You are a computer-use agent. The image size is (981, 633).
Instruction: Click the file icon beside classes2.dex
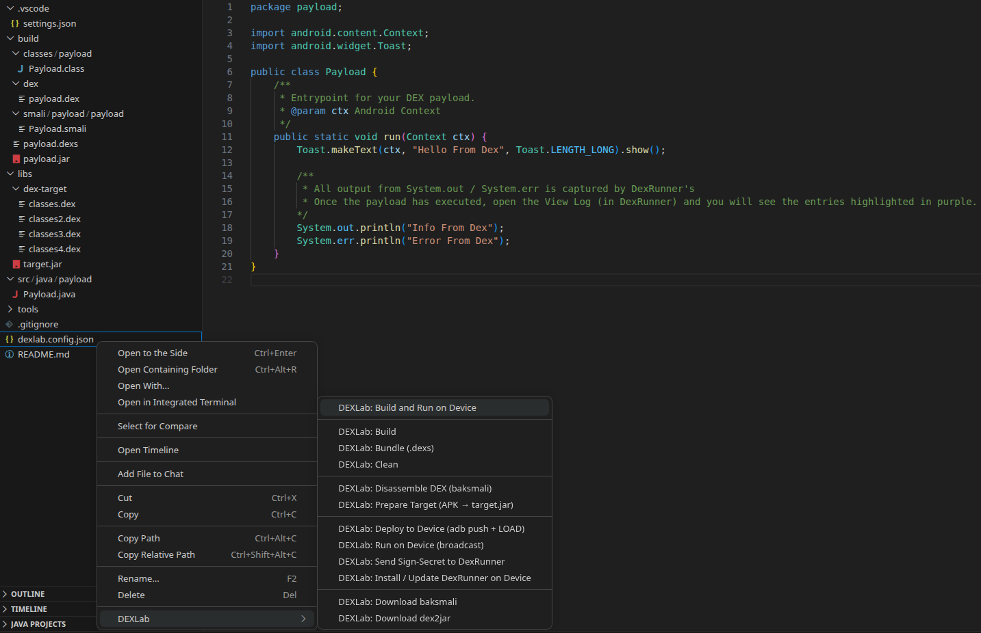point(21,219)
